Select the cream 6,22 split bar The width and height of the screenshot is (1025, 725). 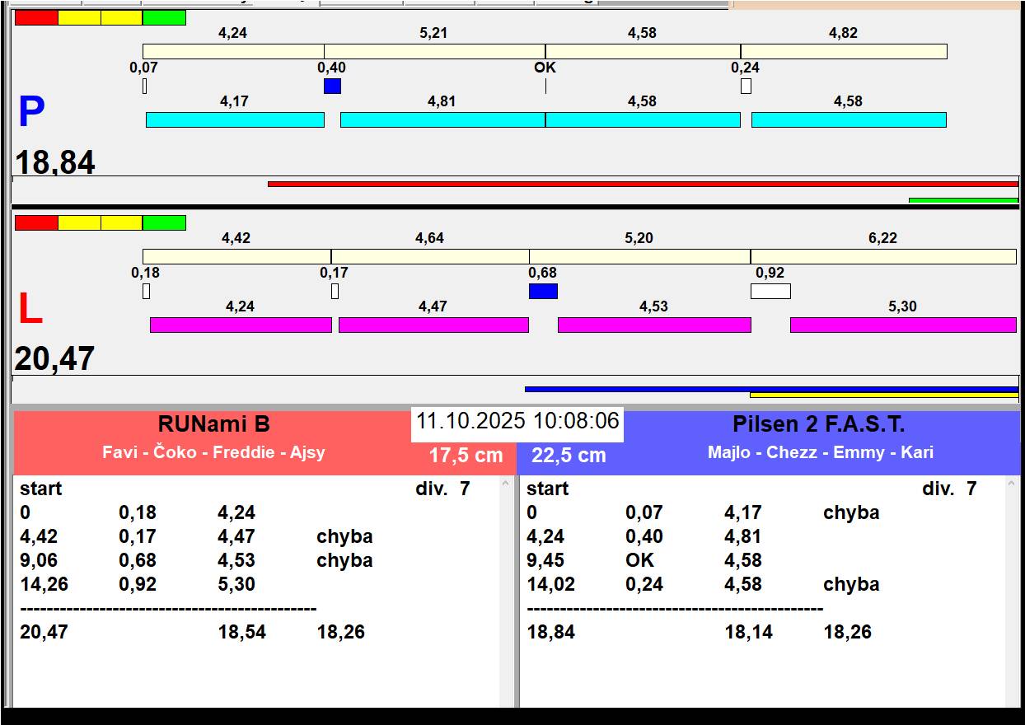click(882, 256)
